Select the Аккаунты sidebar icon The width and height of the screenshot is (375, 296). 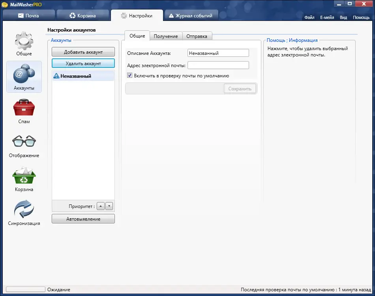(24, 77)
